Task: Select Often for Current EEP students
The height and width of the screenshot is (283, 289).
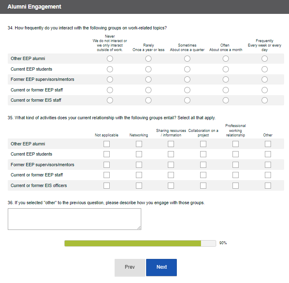Action: point(226,69)
